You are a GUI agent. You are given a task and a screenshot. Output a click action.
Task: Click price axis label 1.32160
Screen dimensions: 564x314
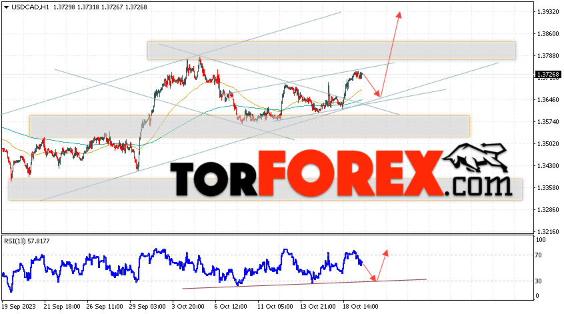(x=548, y=231)
